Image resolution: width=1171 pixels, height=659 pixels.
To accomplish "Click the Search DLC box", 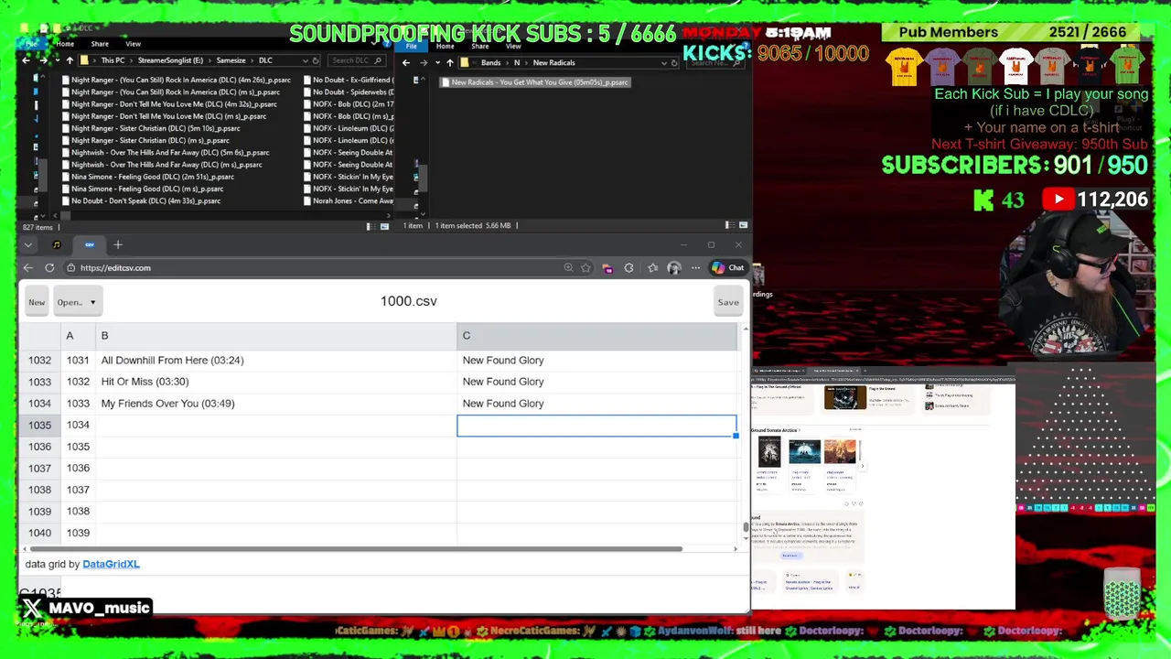I will [x=359, y=60].
